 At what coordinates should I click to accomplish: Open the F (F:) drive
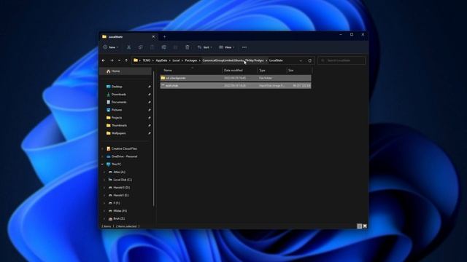coord(117,203)
